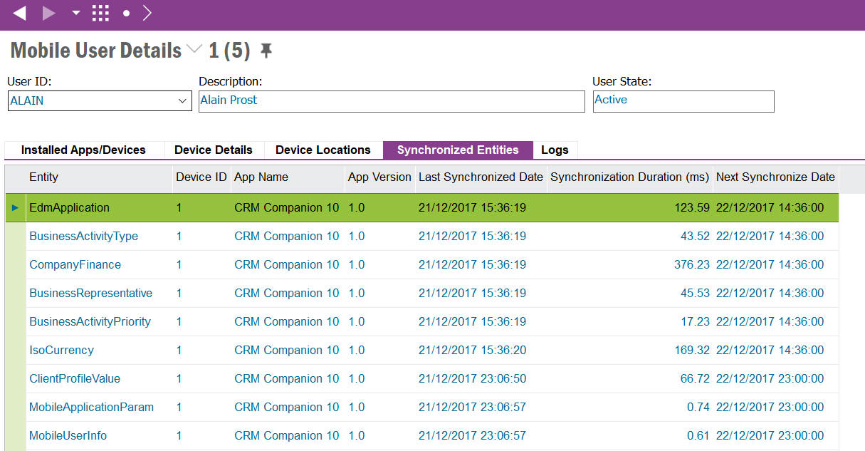Open the User ID dropdown
This screenshot has height=451, width=865.
182,101
